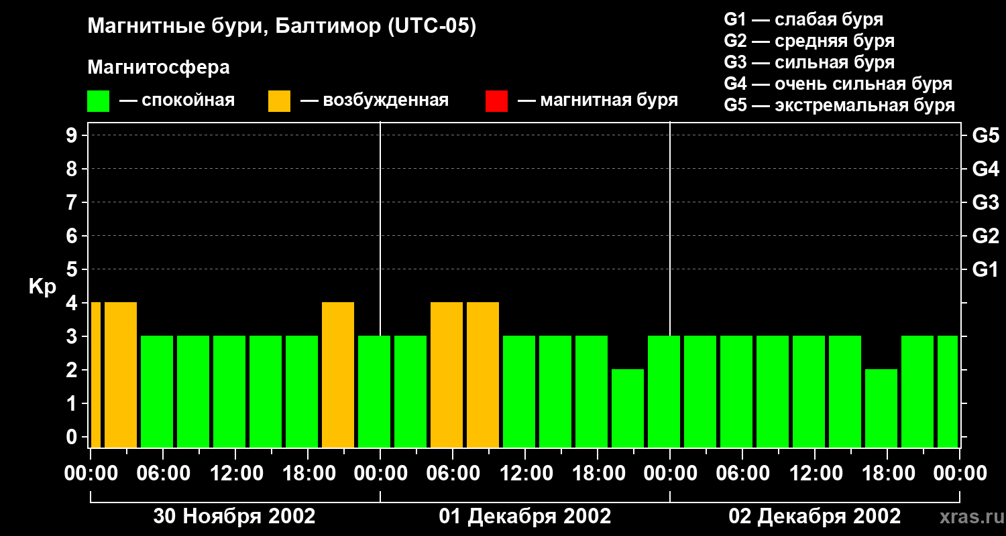Select the '30 Ноября 2002' date label
Viewport: 1006px width, 536px height.
[234, 517]
